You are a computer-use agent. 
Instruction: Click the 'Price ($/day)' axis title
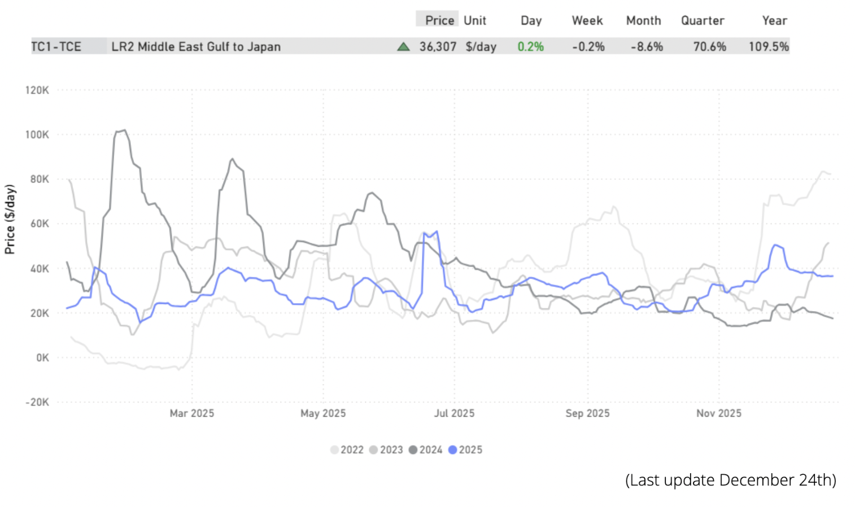(10, 219)
